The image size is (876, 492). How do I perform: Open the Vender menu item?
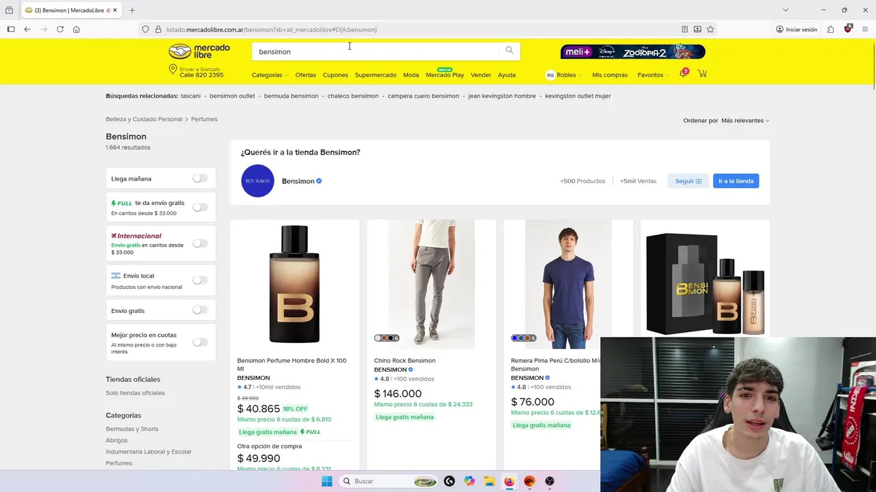[480, 75]
